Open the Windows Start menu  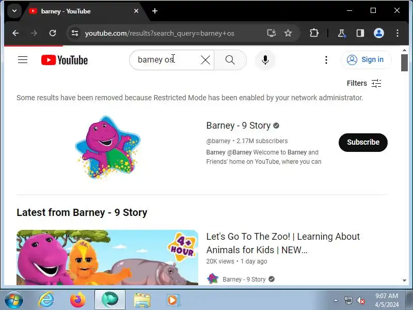[14, 300]
